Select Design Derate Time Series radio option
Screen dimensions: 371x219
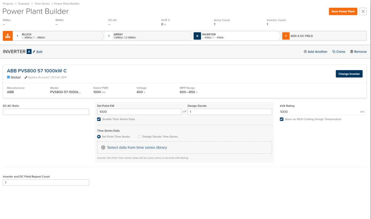[139, 137]
